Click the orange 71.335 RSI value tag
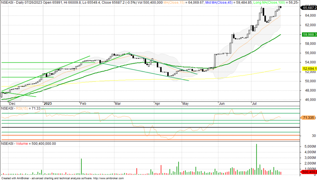The height and width of the screenshot is (180, 317). (x=307, y=118)
